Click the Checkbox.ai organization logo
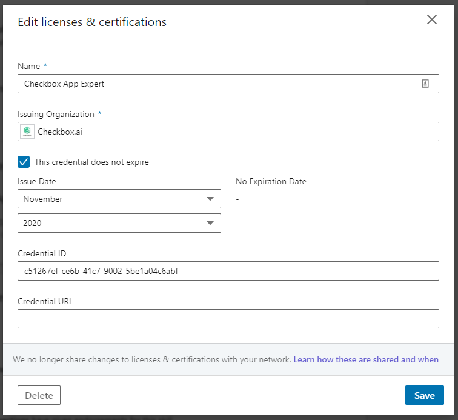458x420 pixels. [x=27, y=132]
